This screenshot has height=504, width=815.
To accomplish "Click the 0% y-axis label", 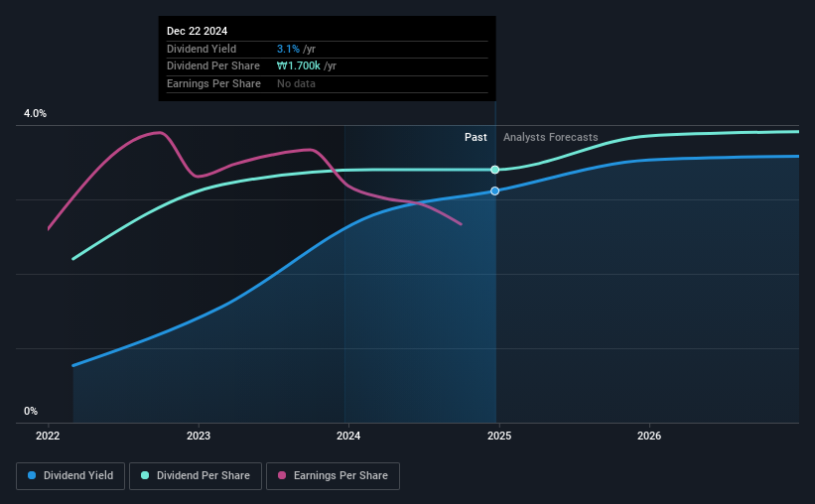I will 31,411.
